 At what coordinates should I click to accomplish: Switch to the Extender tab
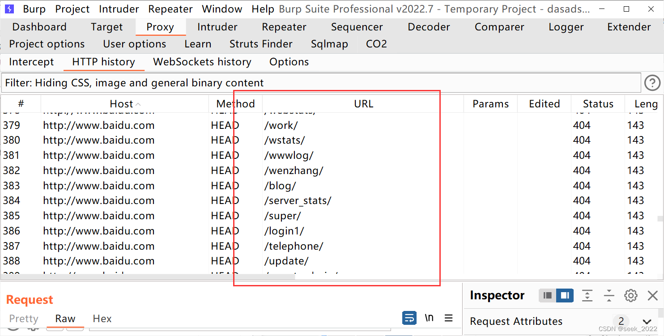[629, 27]
